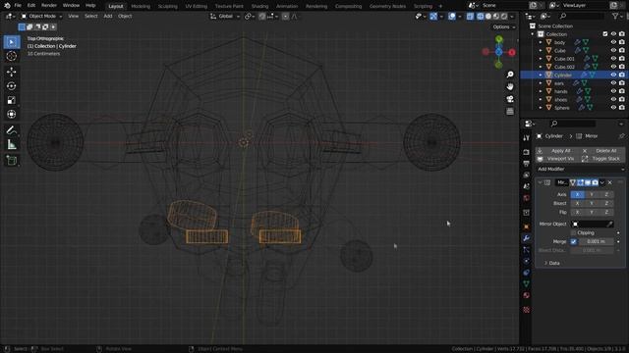
Task: Collapse the Collection in outliner
Action: tap(533, 34)
